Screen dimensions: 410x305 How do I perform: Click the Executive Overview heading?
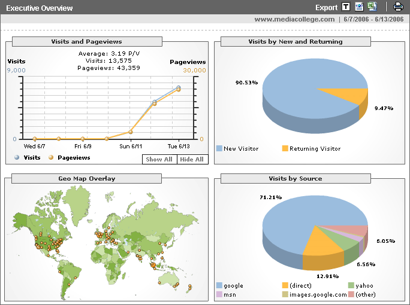(40, 8)
